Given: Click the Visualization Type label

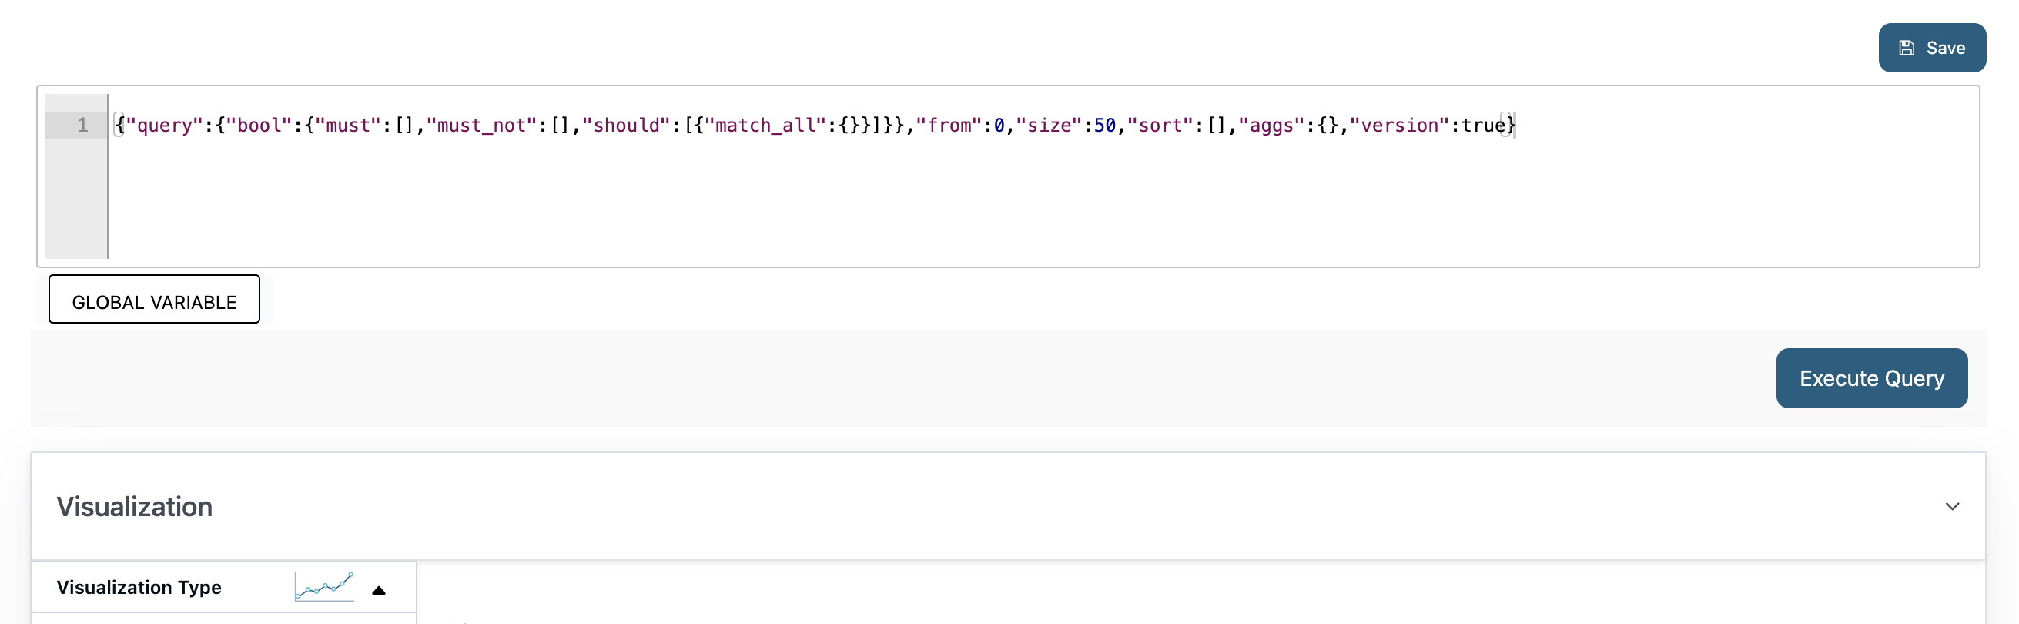Looking at the screenshot, I should coord(139,587).
